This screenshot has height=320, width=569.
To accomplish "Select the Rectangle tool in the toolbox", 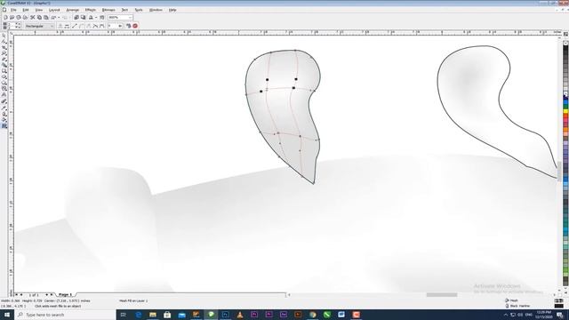I will 4,71.
